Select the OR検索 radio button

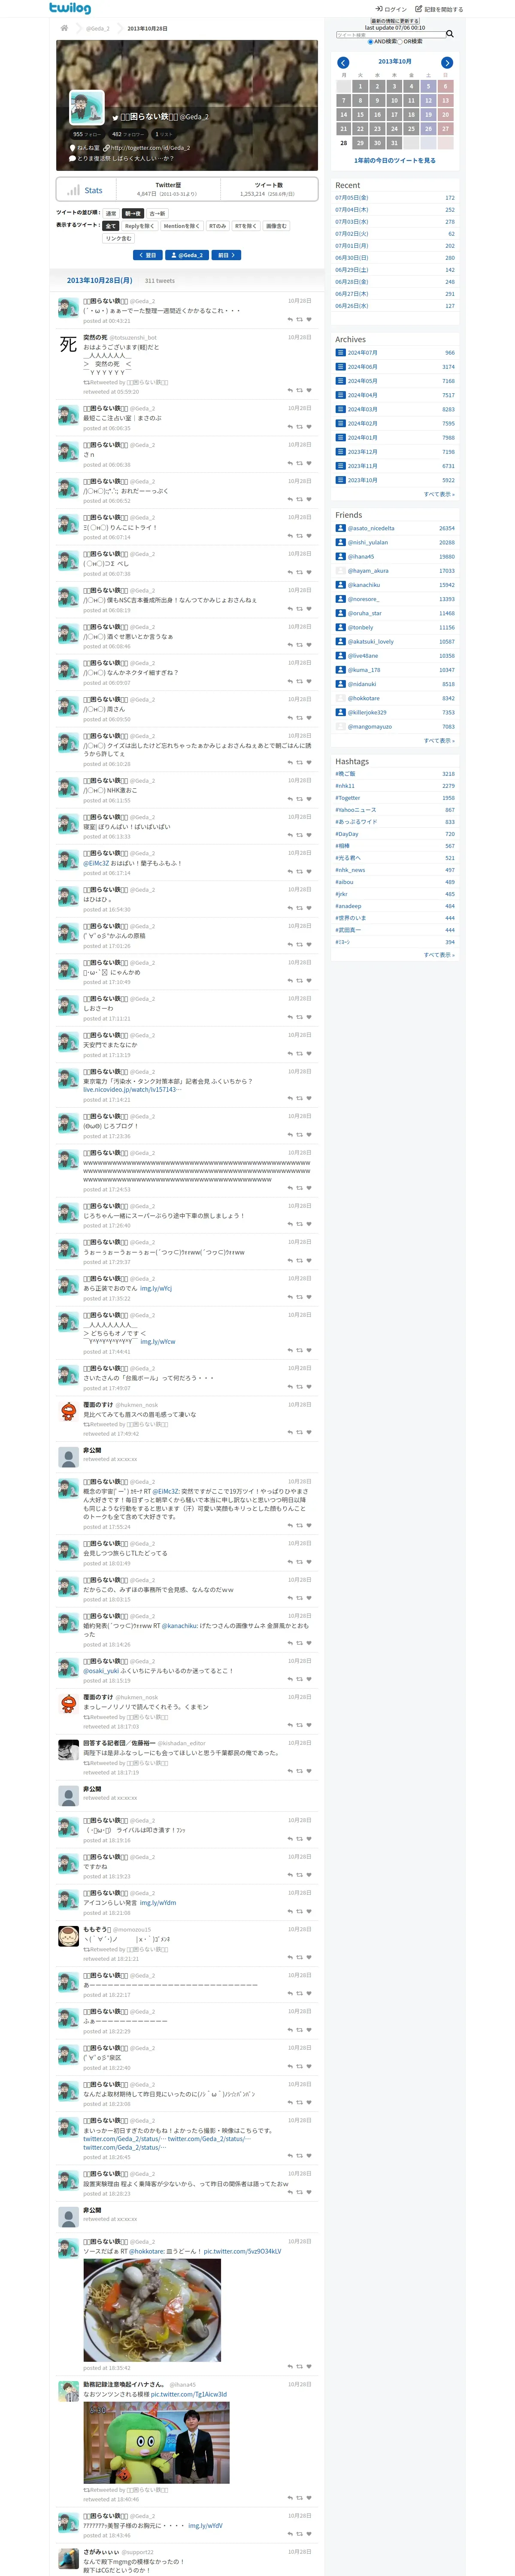click(400, 42)
